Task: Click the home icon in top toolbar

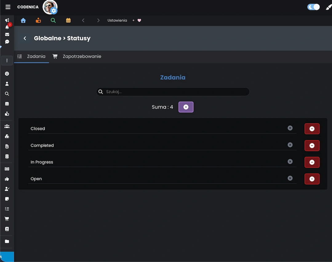Action: 23,20
